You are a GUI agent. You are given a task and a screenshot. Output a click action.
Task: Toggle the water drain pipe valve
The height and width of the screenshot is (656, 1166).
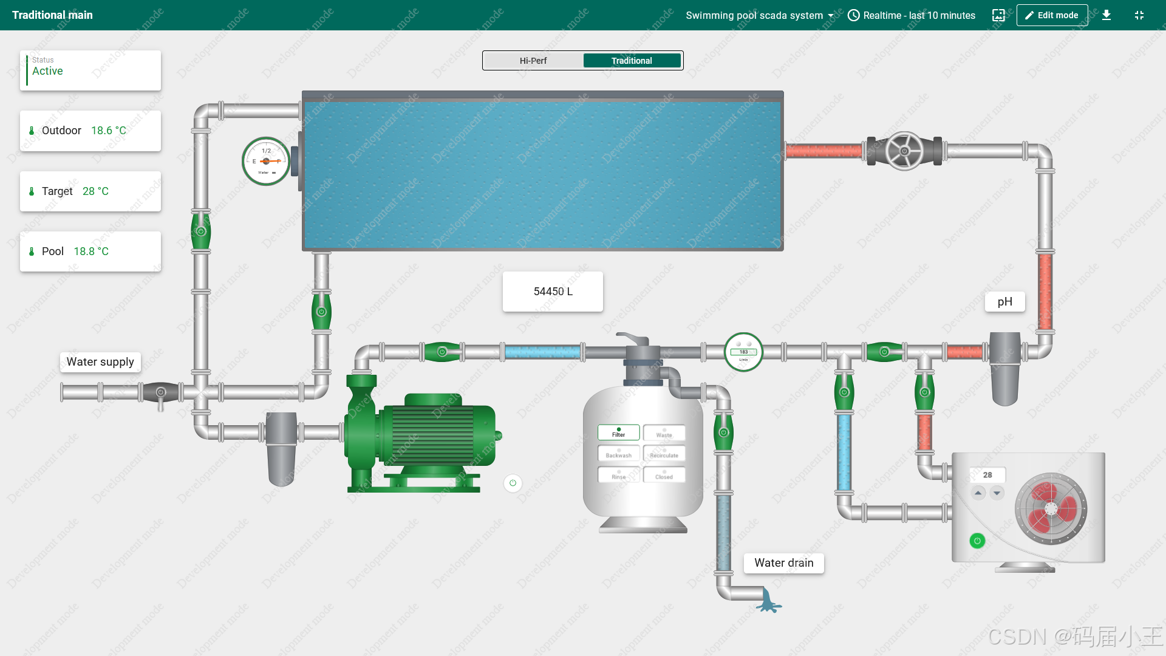723,432
